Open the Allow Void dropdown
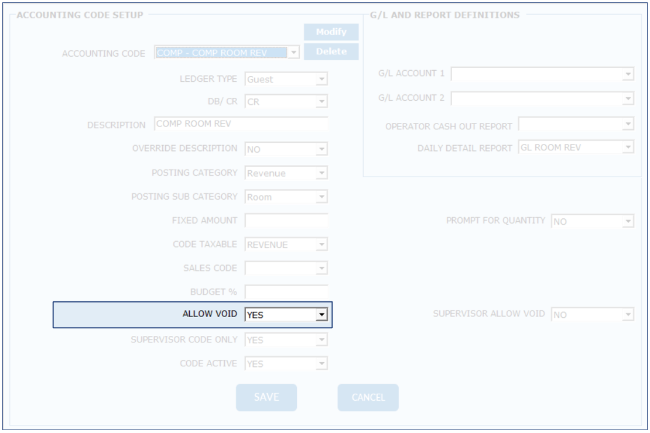 click(x=321, y=315)
